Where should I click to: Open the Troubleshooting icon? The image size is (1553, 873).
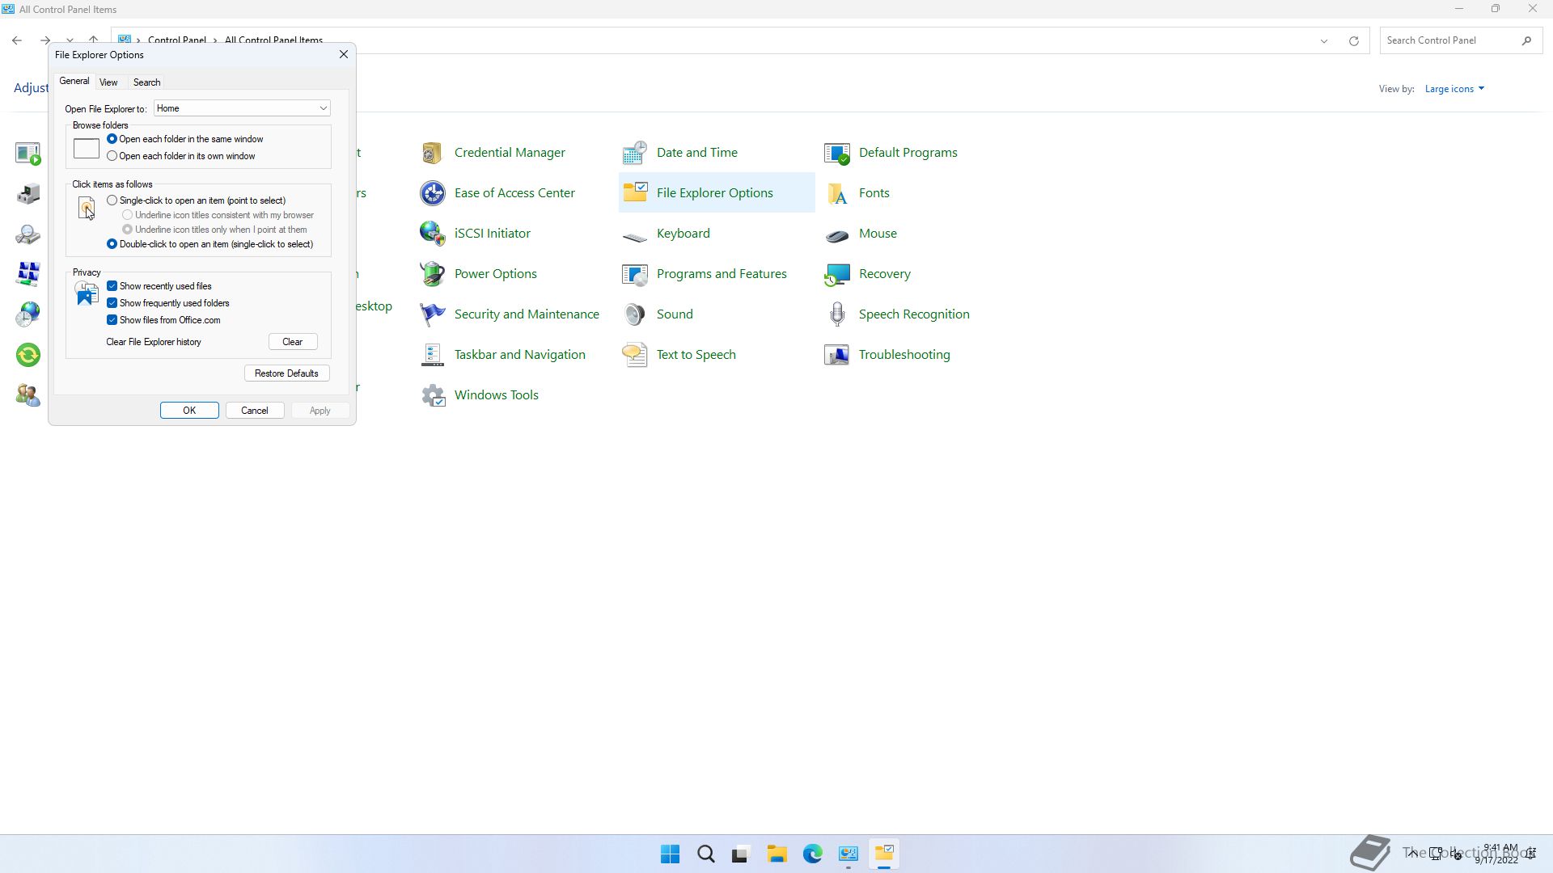coord(837,355)
